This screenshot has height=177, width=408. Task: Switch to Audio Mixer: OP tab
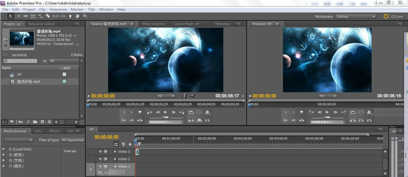[187, 24]
